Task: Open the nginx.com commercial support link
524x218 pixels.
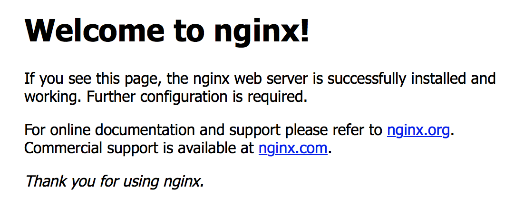Action: click(293, 148)
